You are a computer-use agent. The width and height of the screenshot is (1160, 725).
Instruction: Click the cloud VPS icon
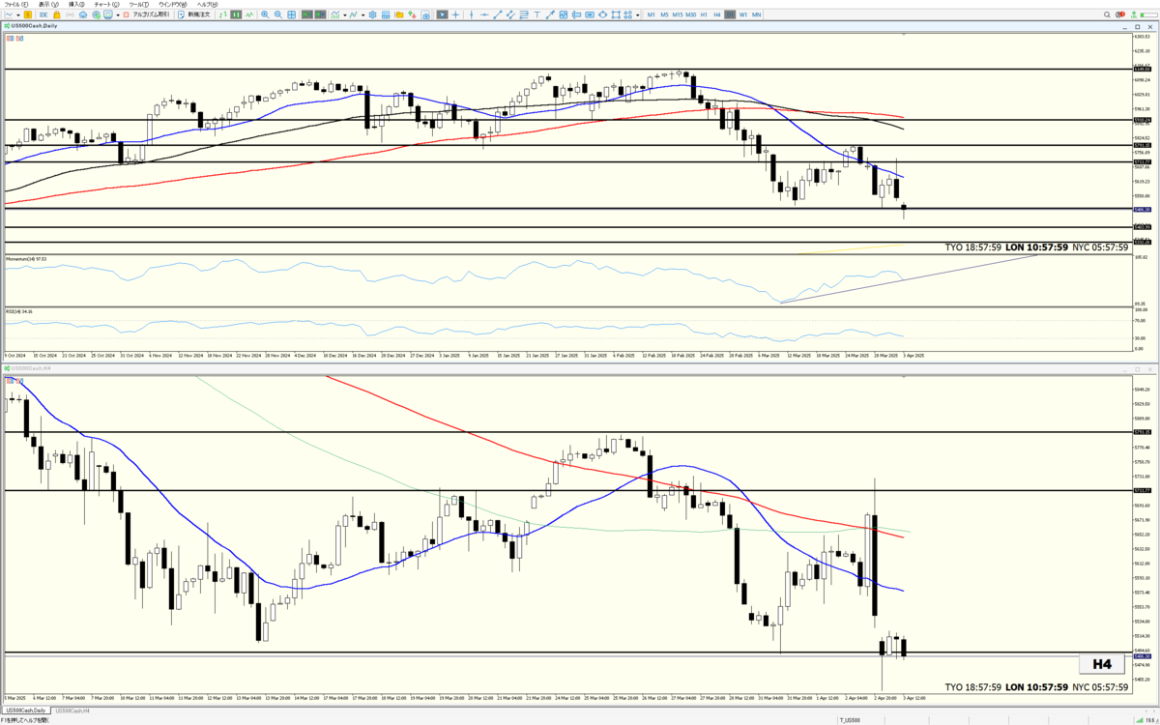coord(83,14)
